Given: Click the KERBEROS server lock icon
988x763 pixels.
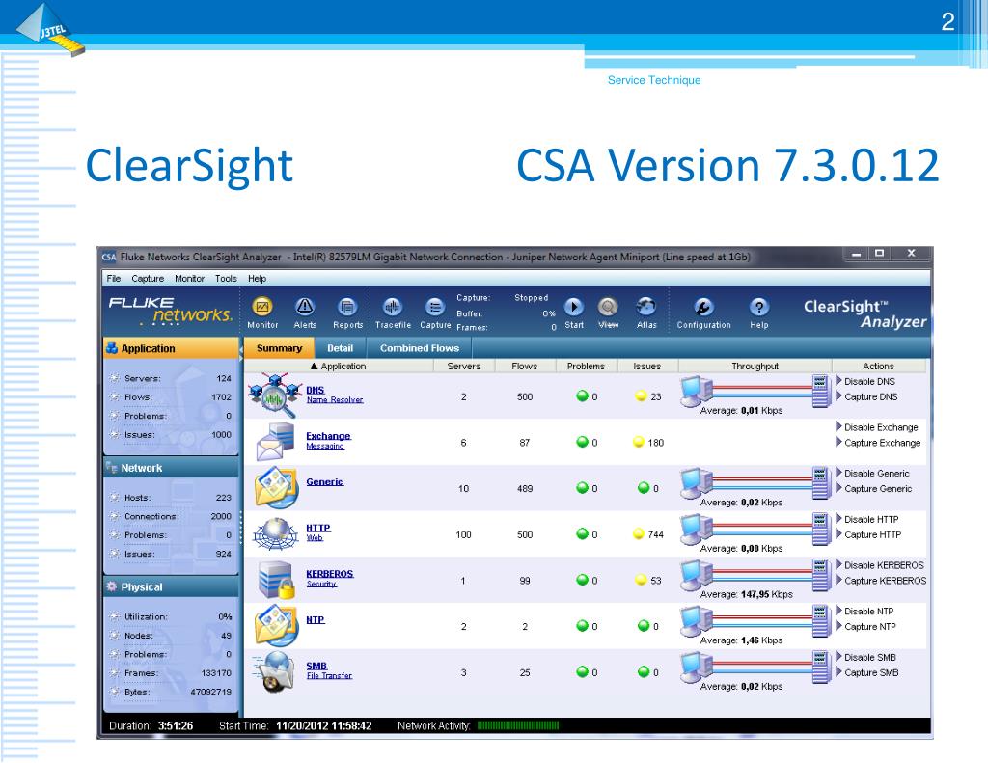Looking at the screenshot, I should [277, 580].
